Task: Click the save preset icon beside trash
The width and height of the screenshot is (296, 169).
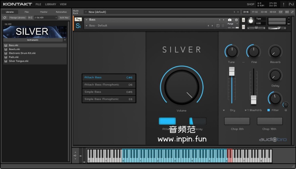Action: point(218,26)
